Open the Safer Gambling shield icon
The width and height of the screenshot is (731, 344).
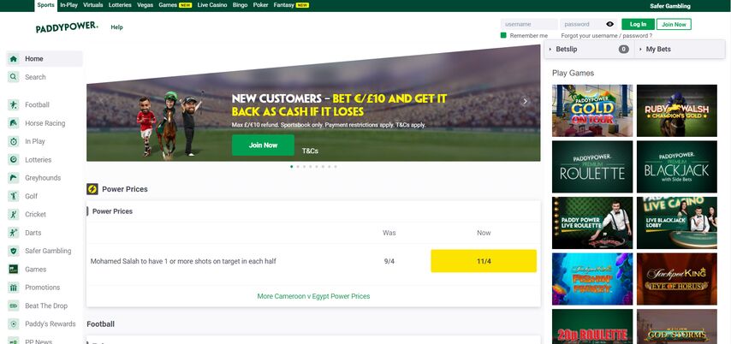[14, 251]
